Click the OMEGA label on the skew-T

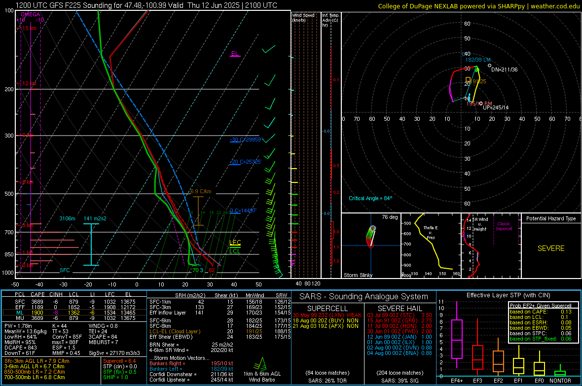(x=31, y=14)
